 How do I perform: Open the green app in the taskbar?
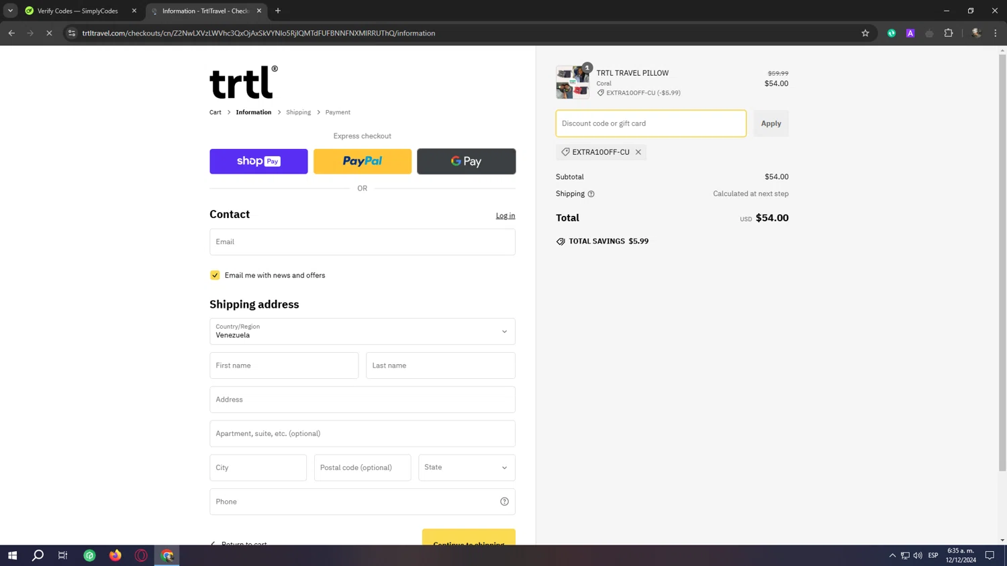89,555
